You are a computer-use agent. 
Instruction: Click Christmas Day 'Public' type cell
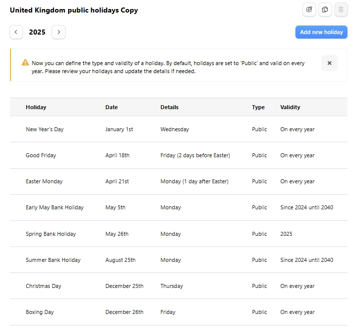(x=259, y=286)
